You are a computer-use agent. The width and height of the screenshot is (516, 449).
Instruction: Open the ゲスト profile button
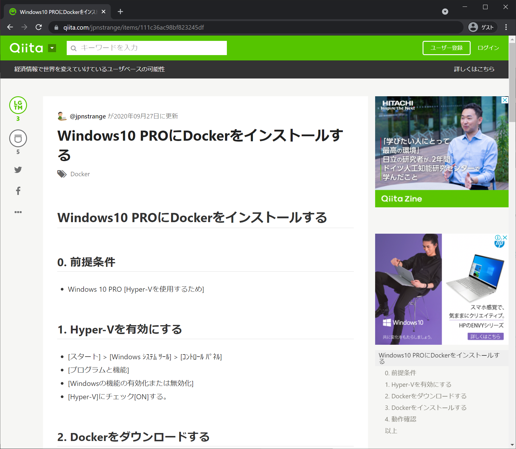[482, 27]
